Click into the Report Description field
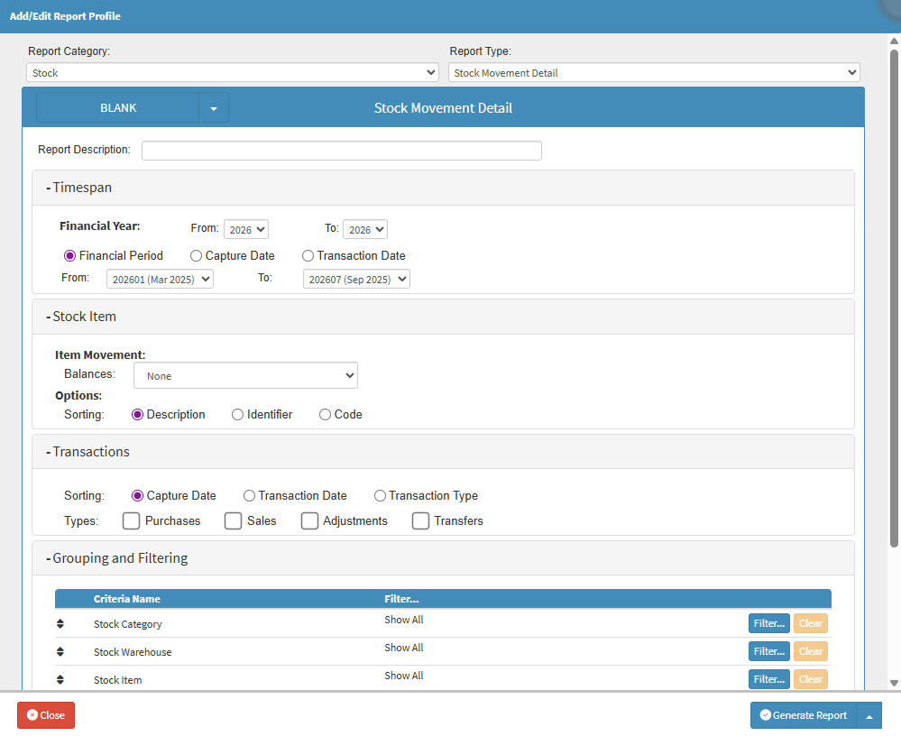This screenshot has width=901, height=736. [341, 151]
